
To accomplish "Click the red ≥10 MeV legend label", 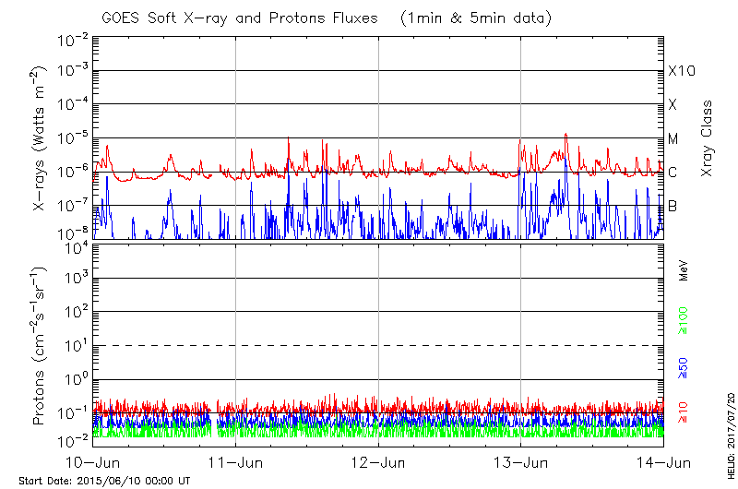I will click(684, 412).
